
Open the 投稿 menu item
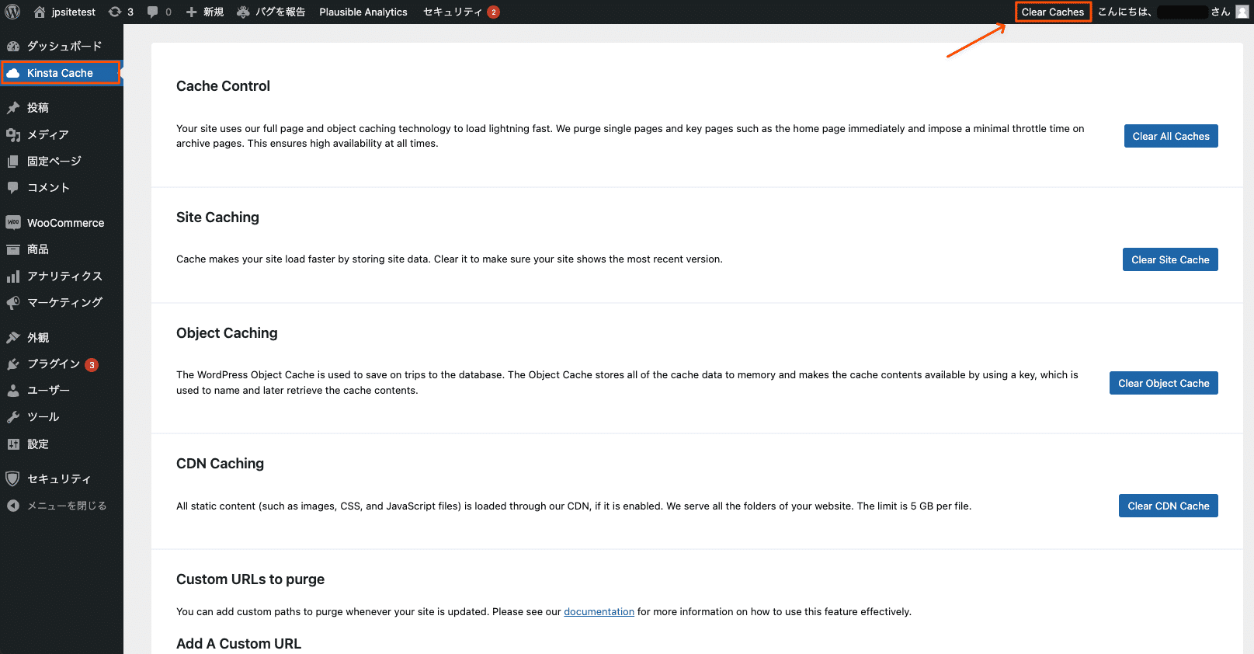[61, 108]
